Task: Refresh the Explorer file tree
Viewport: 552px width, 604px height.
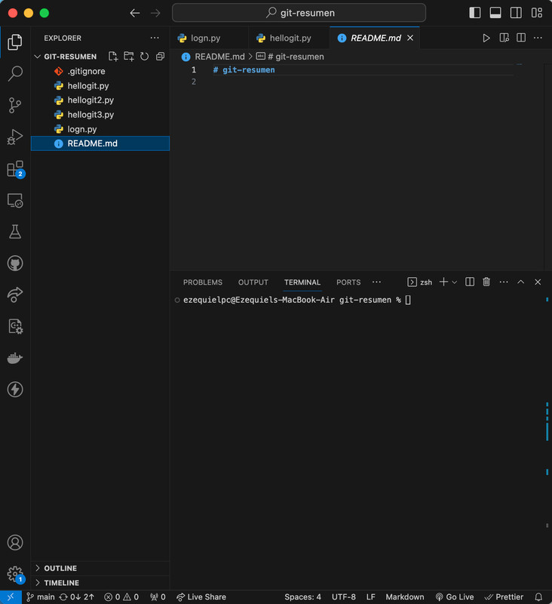Action: pyautogui.click(x=144, y=57)
